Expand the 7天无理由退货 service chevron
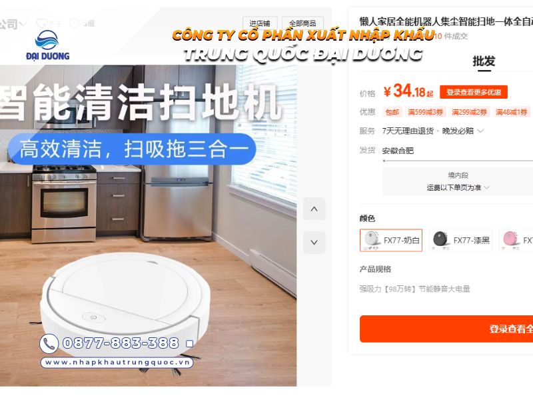Image resolution: width=533 pixels, height=400 pixels. coord(480,131)
